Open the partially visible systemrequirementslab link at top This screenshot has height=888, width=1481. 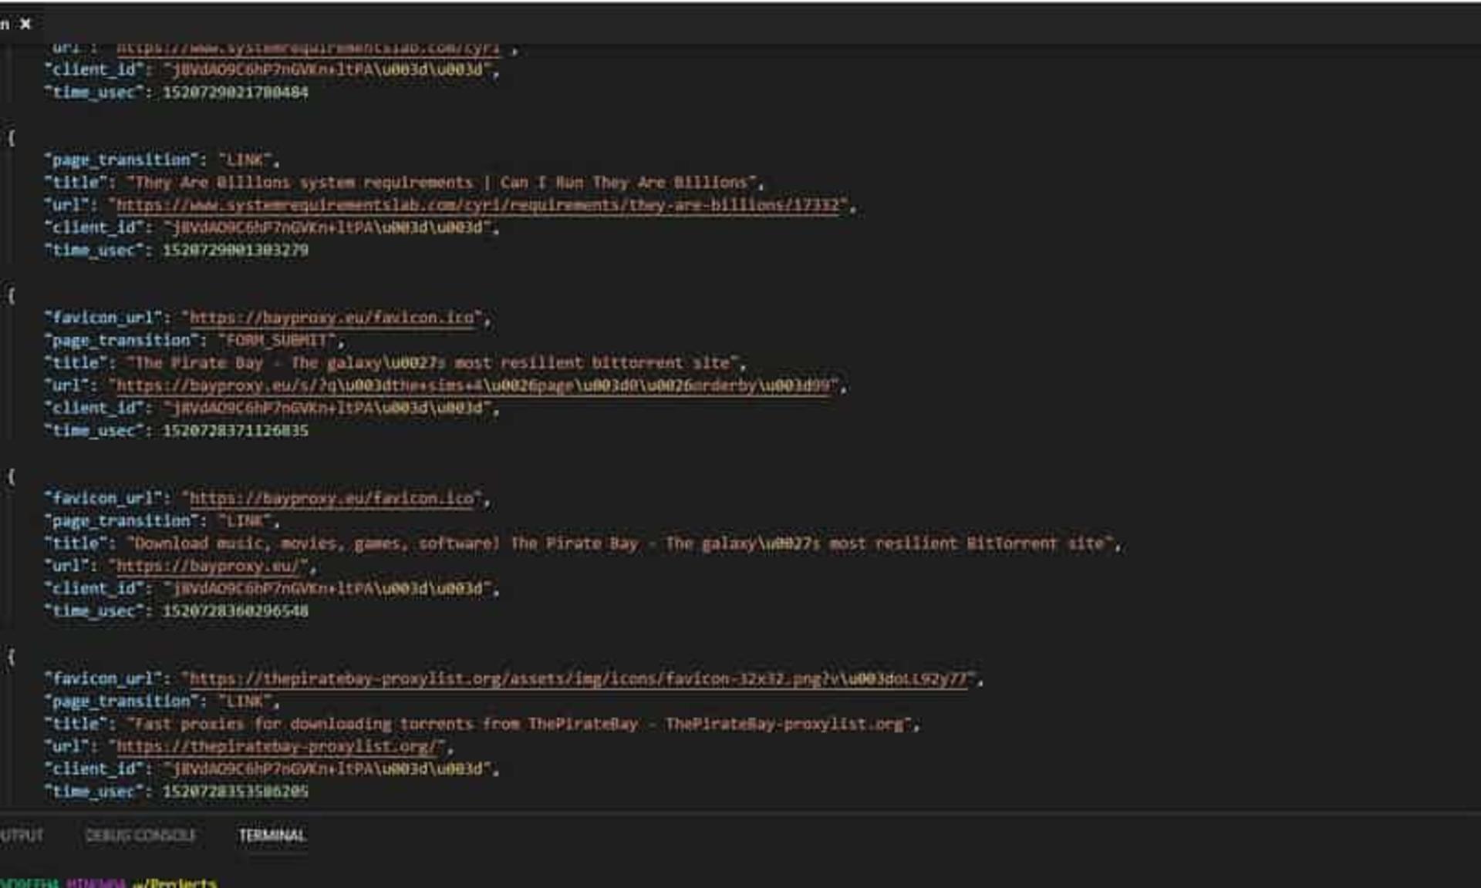[308, 49]
